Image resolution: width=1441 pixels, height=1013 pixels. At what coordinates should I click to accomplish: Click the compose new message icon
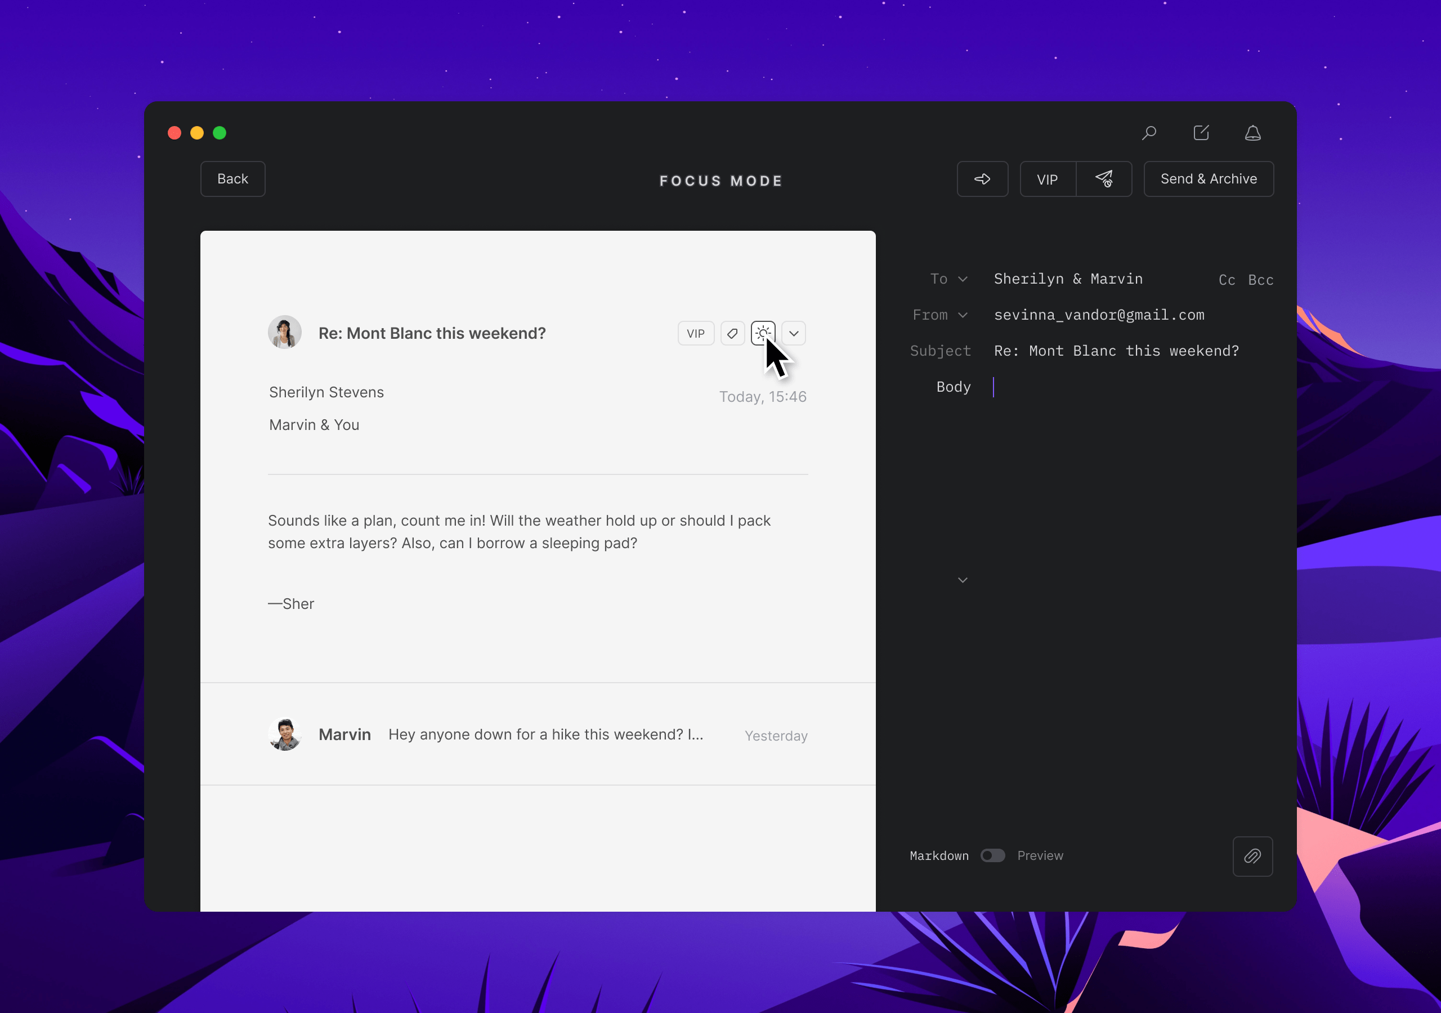click(1201, 133)
